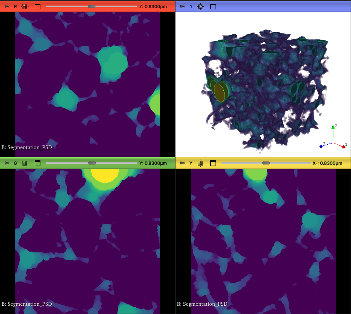Screen dimensions: 351x314
Task: Maximize the Green slice view layout
Action: click(37, 163)
